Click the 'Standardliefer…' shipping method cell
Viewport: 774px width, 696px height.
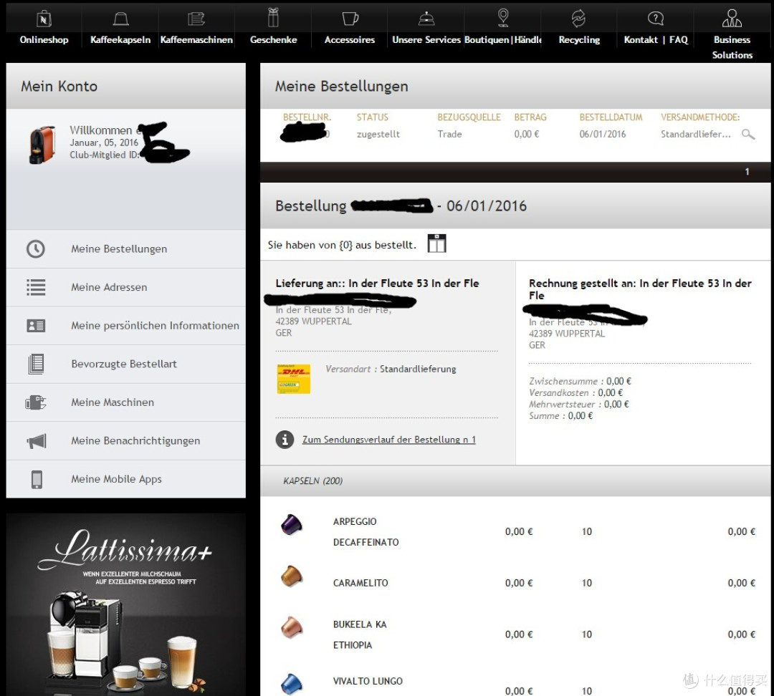[695, 134]
